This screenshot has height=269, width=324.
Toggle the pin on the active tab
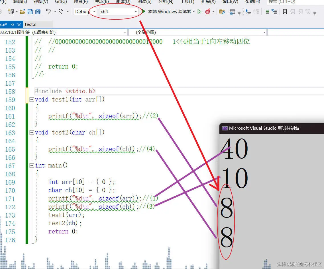13,24
